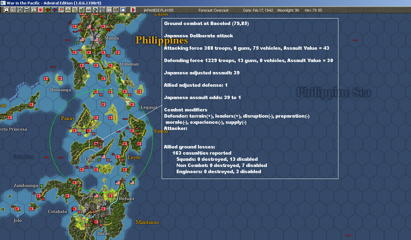
Task: Click the Jolo map label
Action: coord(17,220)
